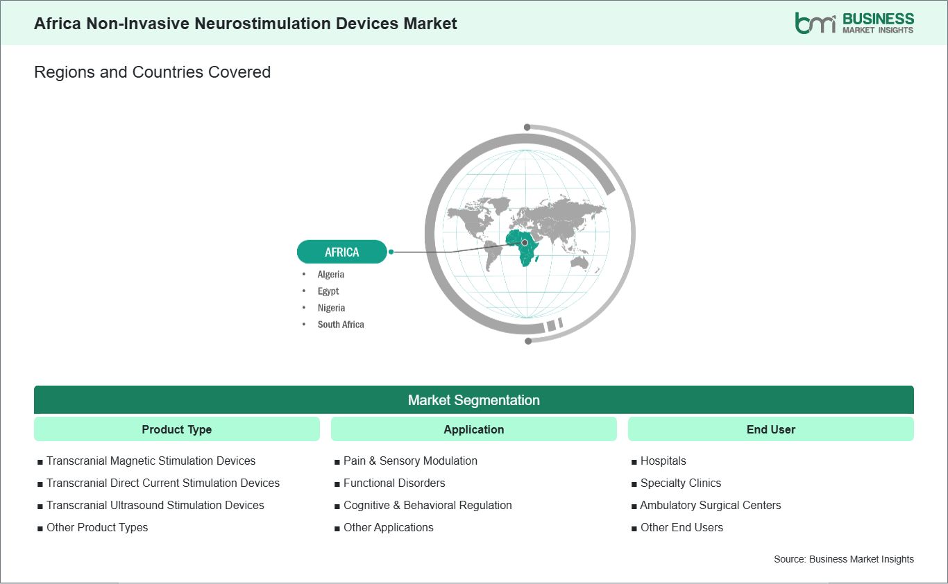Open the End User segment header
948x584 pixels.
[771, 429]
